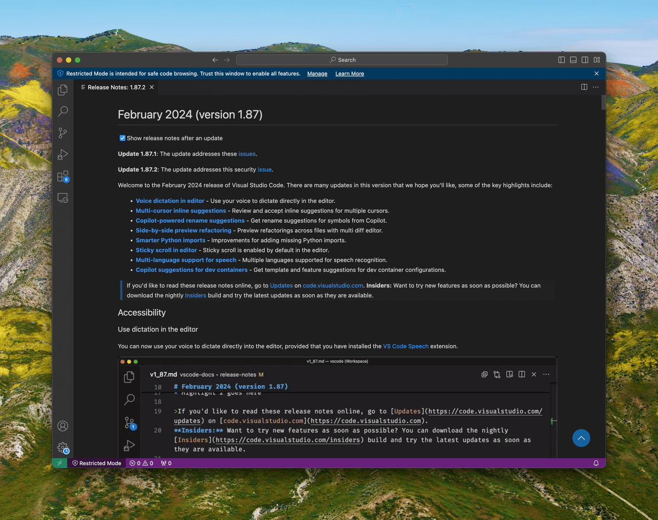Open the Run and Debug view
The height and width of the screenshot is (520, 658).
click(63, 155)
